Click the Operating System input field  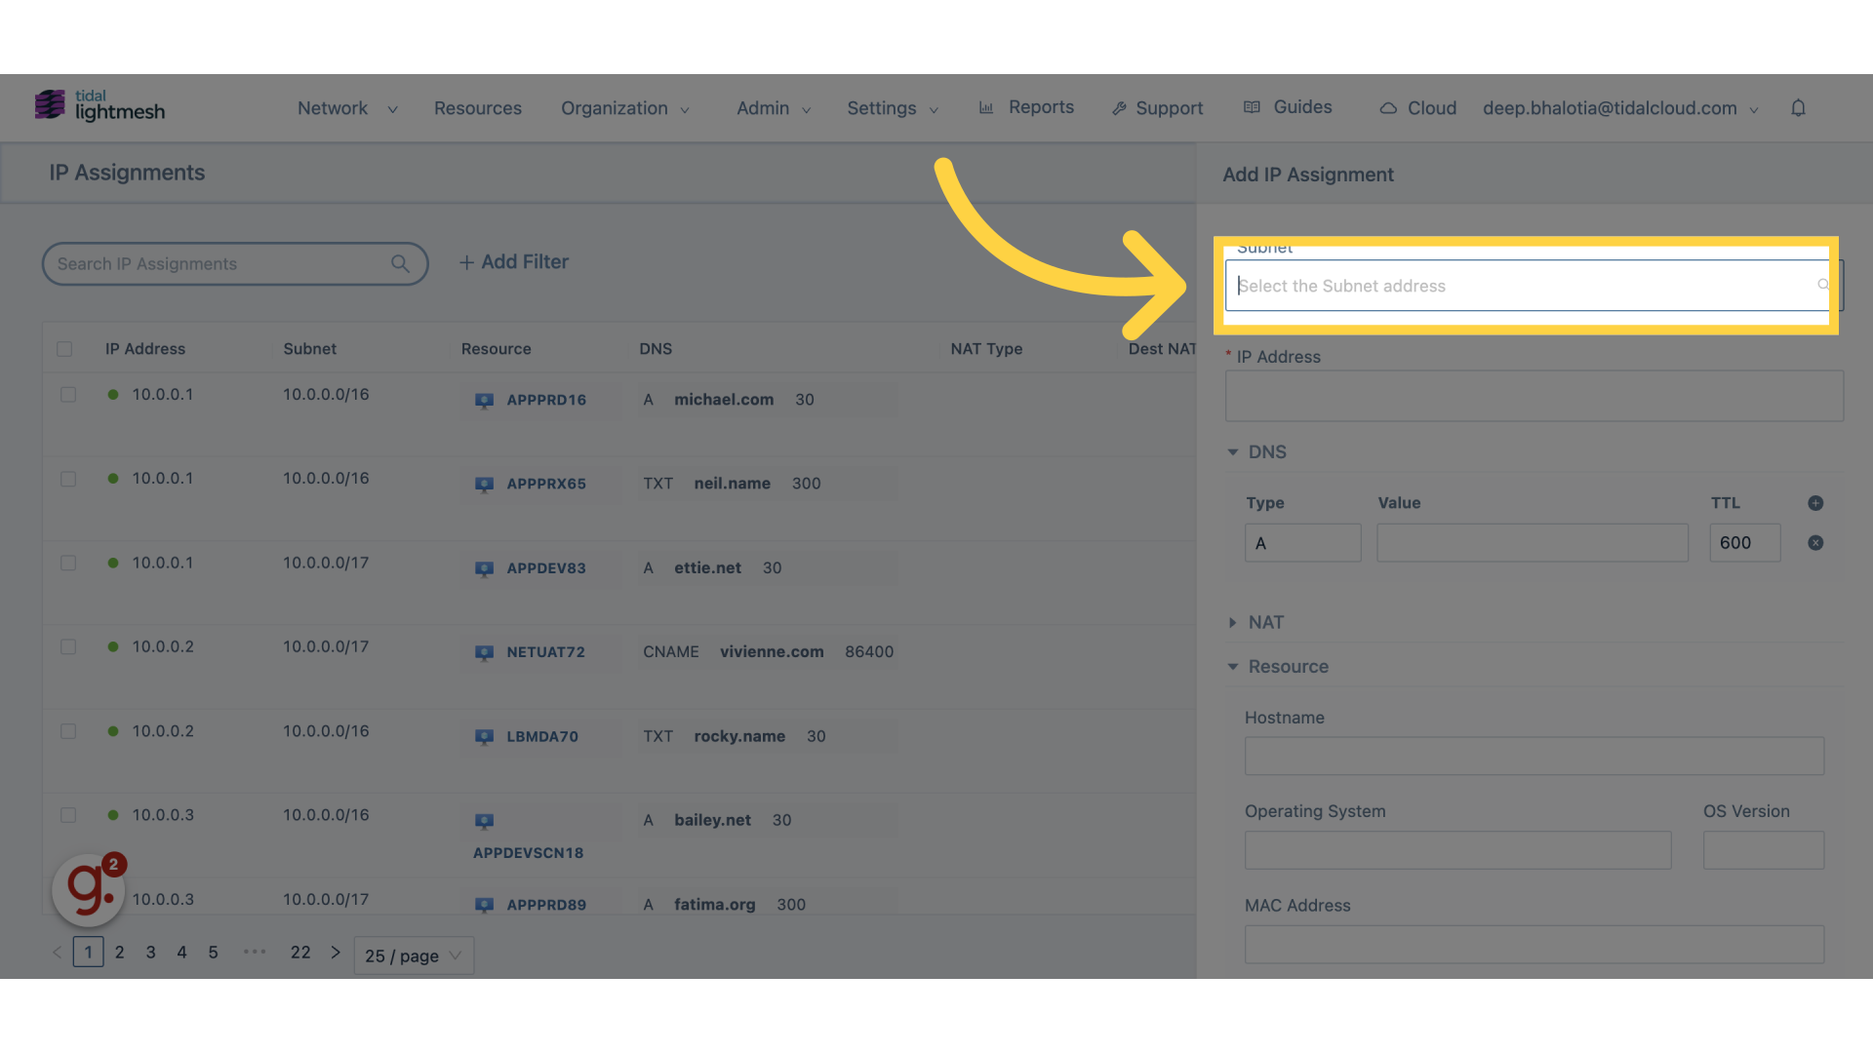pos(1457,850)
